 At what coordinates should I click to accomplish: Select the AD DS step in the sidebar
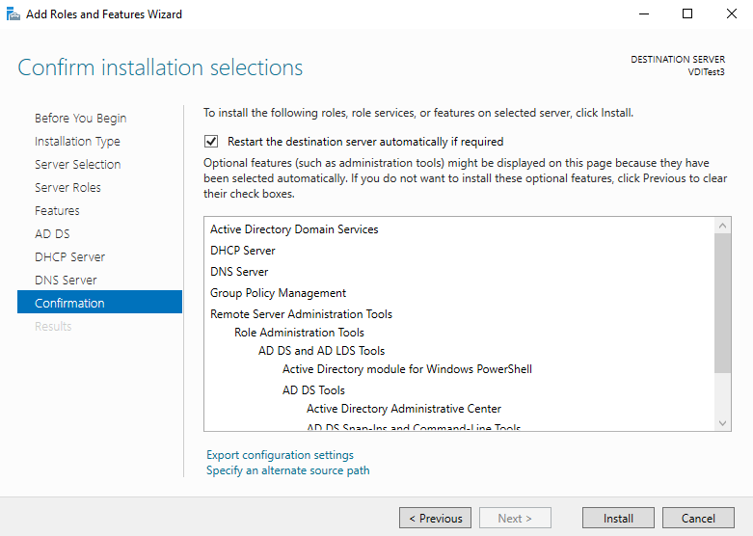[x=52, y=234]
